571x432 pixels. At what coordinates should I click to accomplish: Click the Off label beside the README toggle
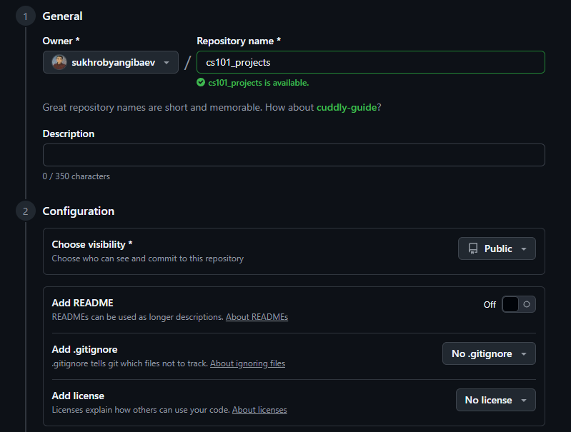[x=490, y=305]
